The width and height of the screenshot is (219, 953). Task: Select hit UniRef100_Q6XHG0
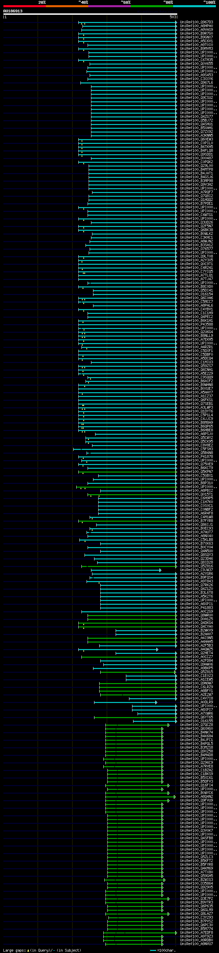(x=196, y=728)
